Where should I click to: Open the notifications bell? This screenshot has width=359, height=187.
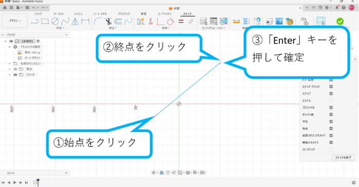(337, 8)
